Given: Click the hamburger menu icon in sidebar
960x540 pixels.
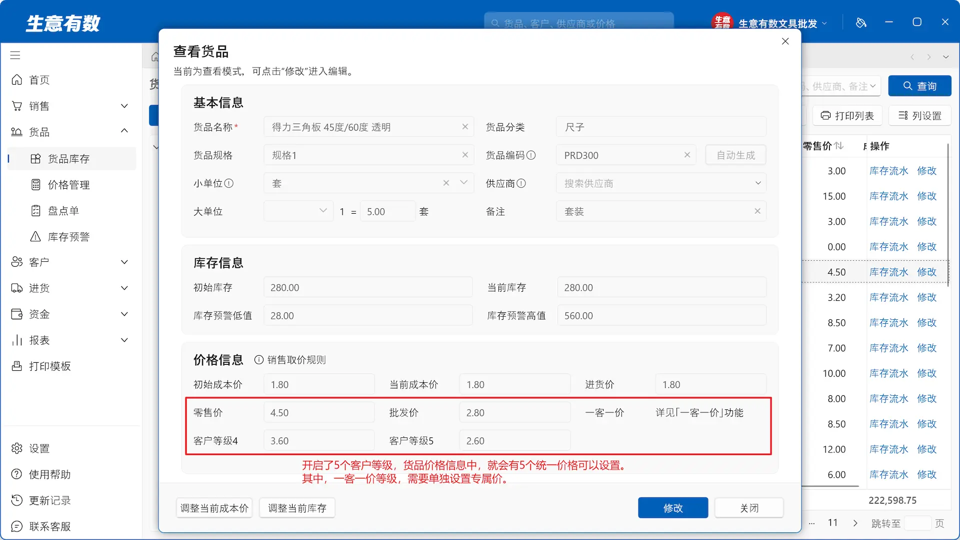Looking at the screenshot, I should pos(15,55).
